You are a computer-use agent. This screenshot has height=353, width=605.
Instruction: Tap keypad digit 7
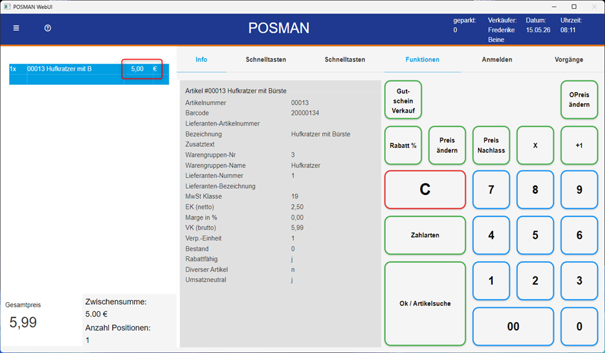click(x=491, y=189)
